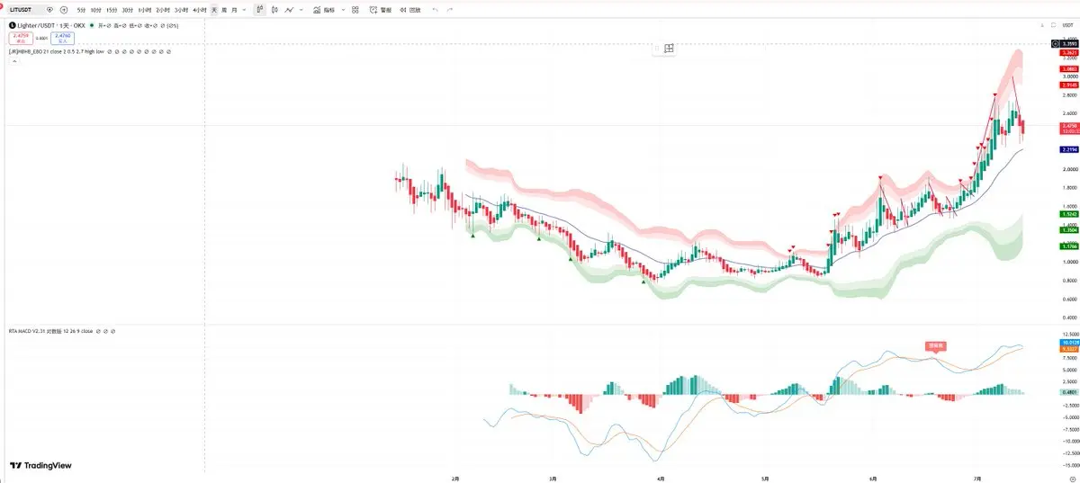Click the blue 10.0128 MACD value label

point(1069,343)
